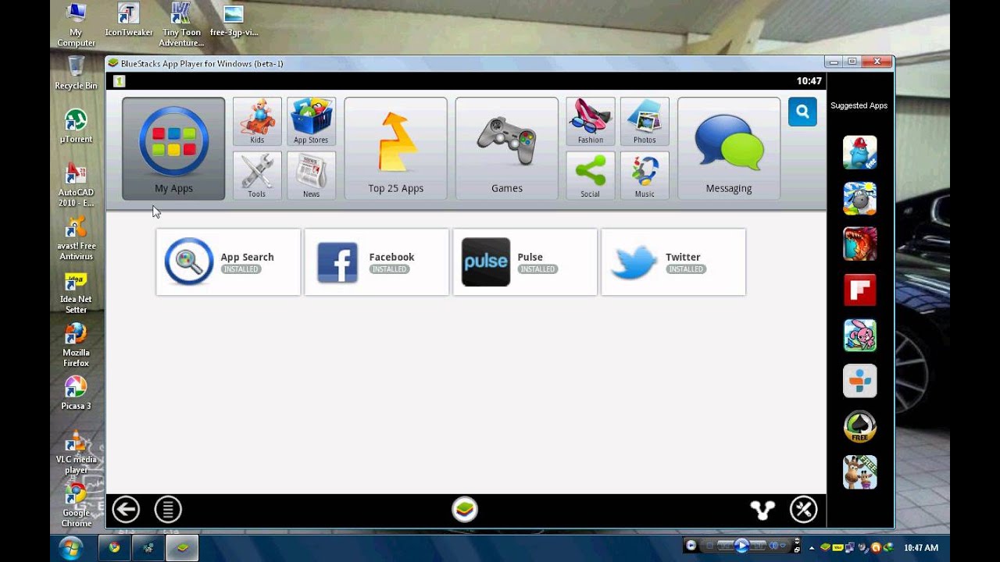Open suggested pink bunny game icon

[x=859, y=335]
